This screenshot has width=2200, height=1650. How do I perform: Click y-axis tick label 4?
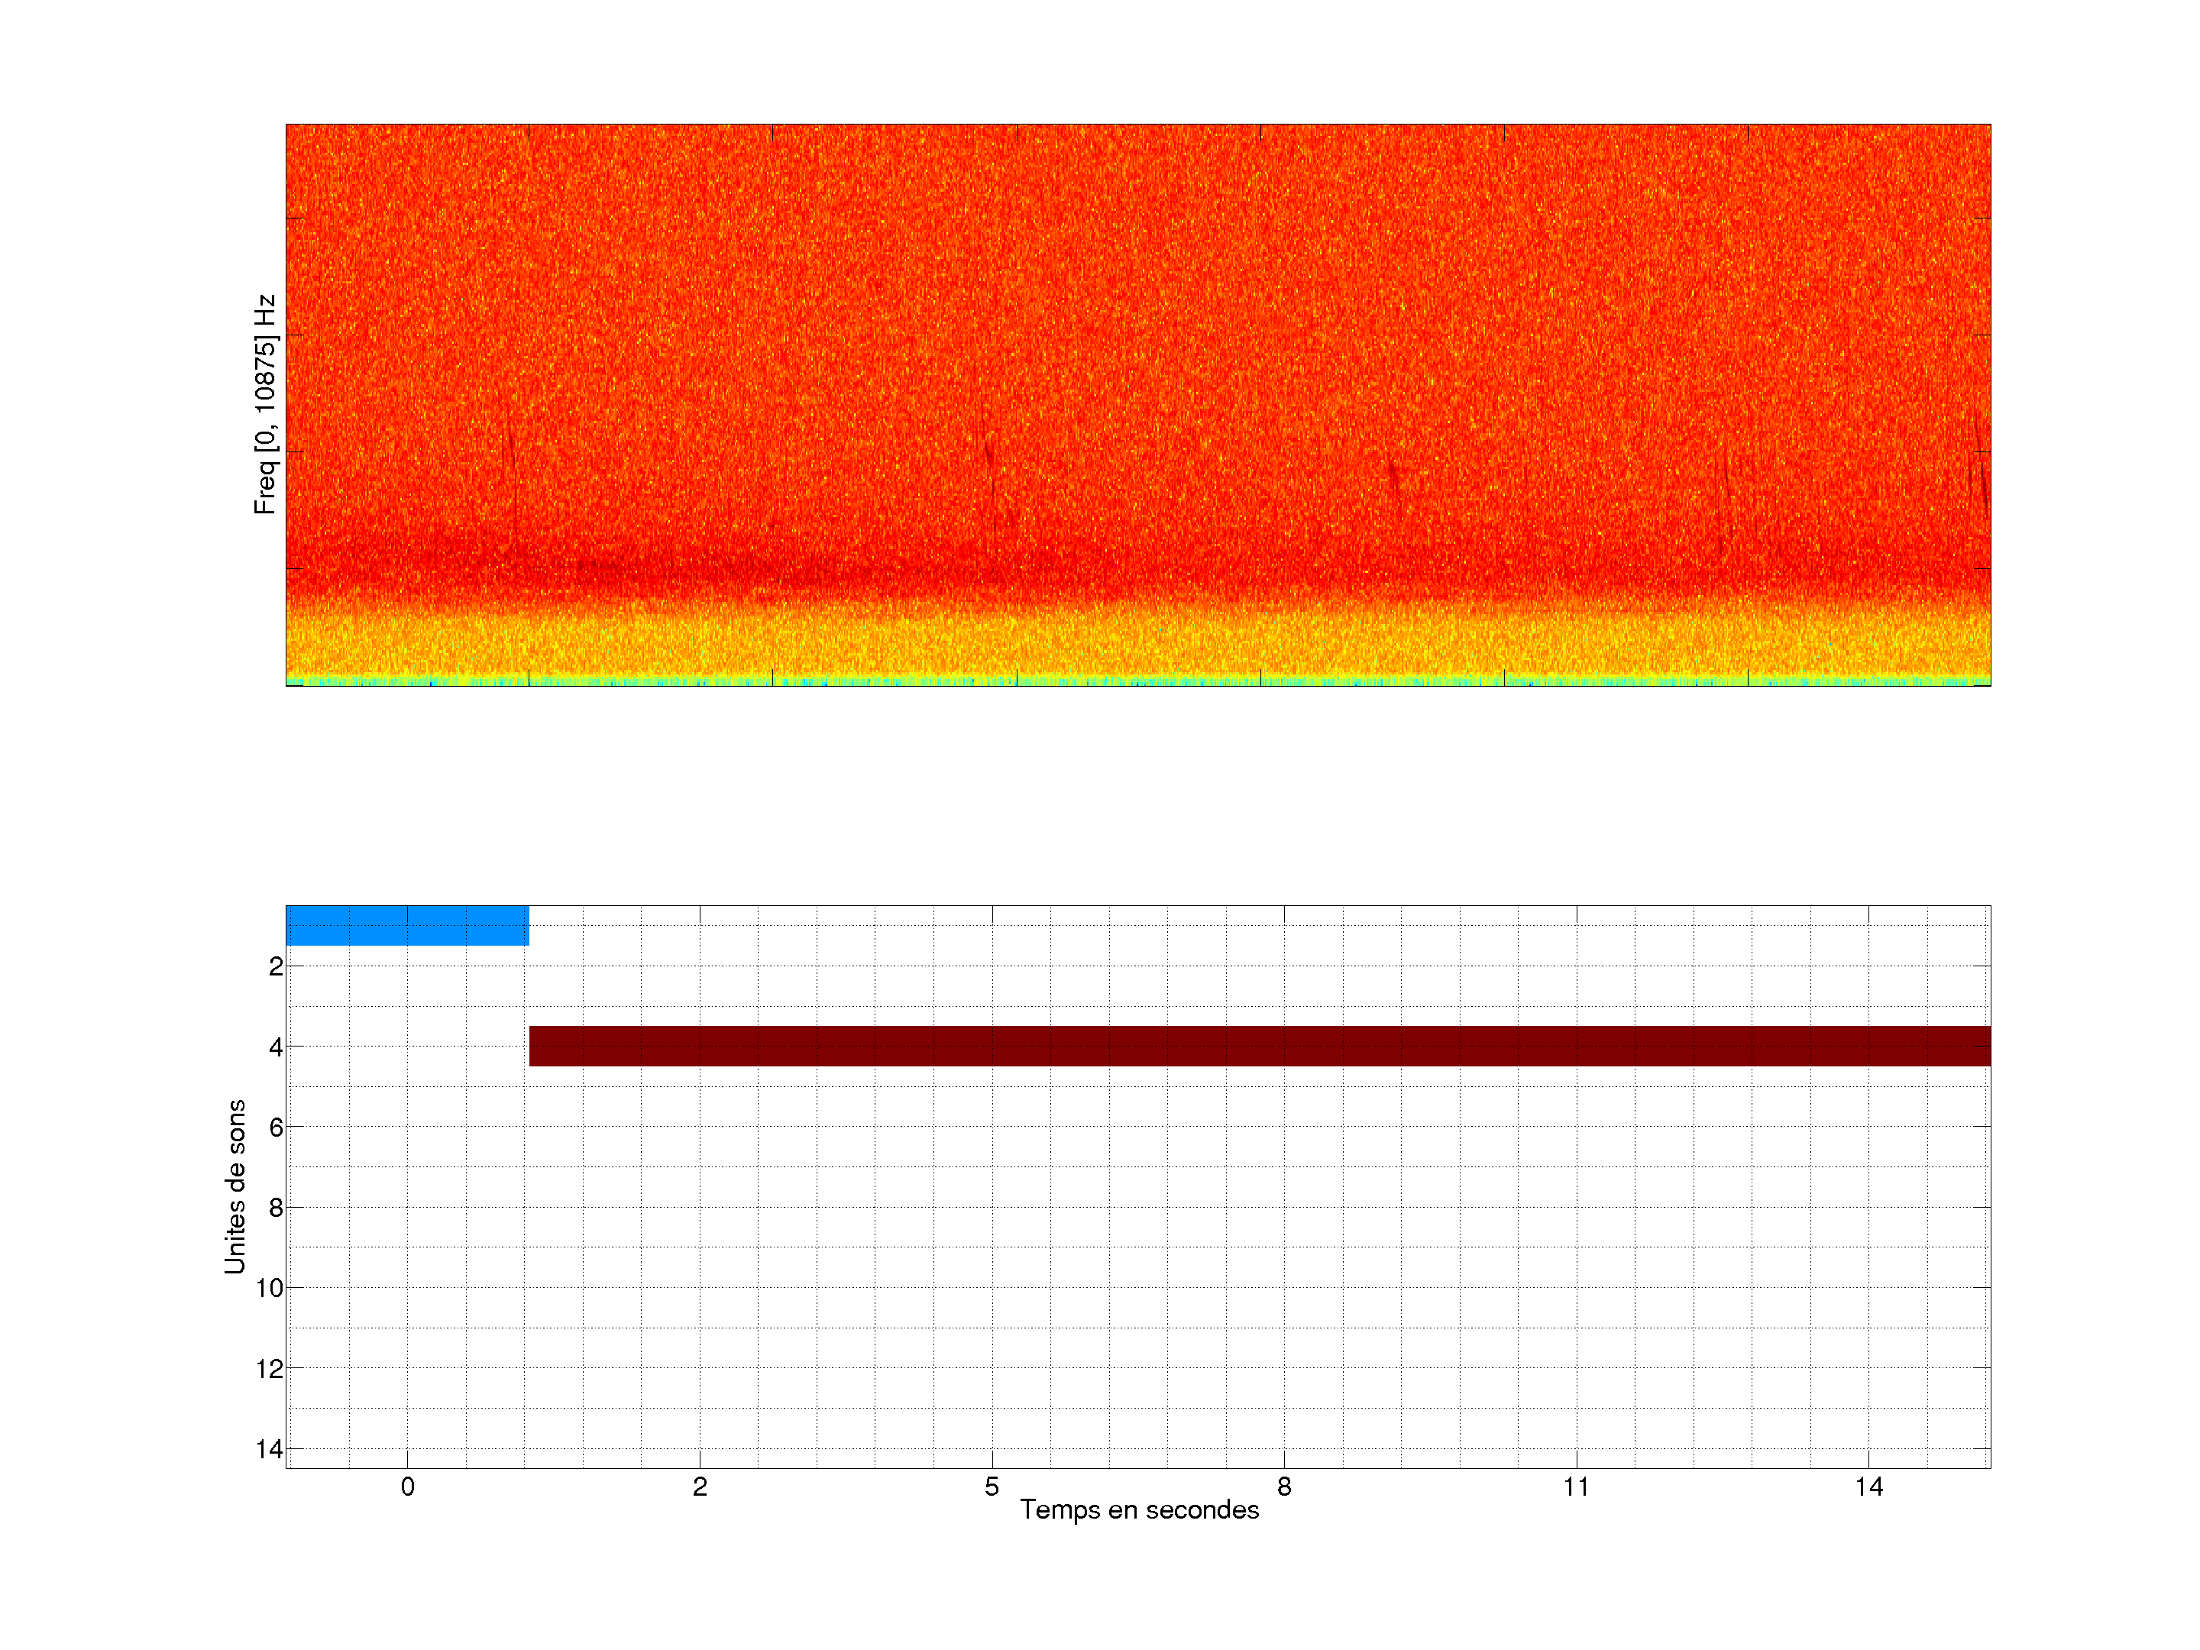point(276,1047)
